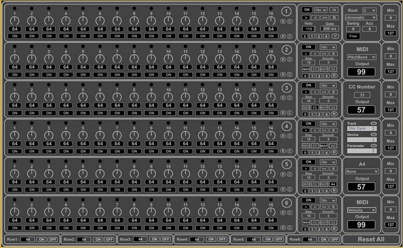The image size is (403, 248).
Task: Select the random R direction in row 2
Action: (x=333, y=53)
